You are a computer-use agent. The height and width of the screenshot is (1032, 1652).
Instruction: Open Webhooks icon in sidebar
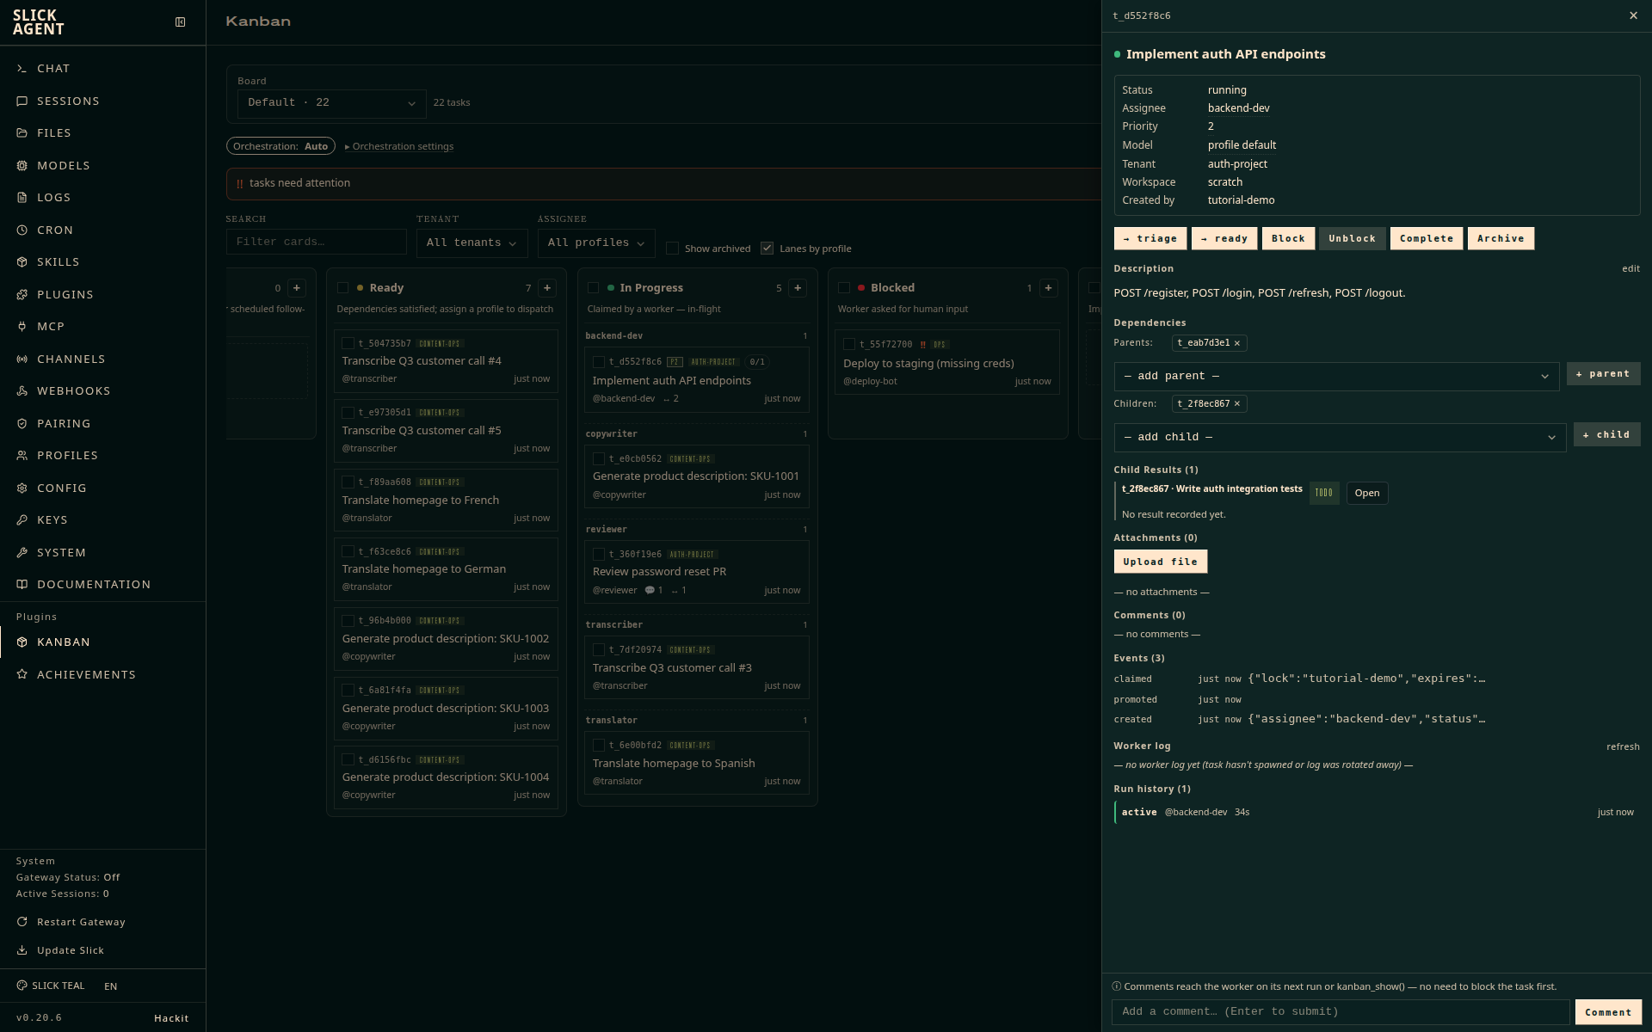(22, 391)
